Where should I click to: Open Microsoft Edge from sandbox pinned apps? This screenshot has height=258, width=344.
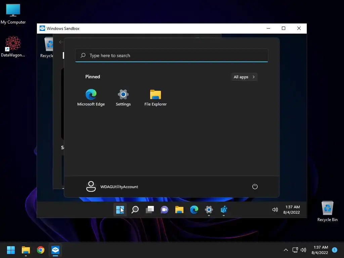(x=91, y=98)
